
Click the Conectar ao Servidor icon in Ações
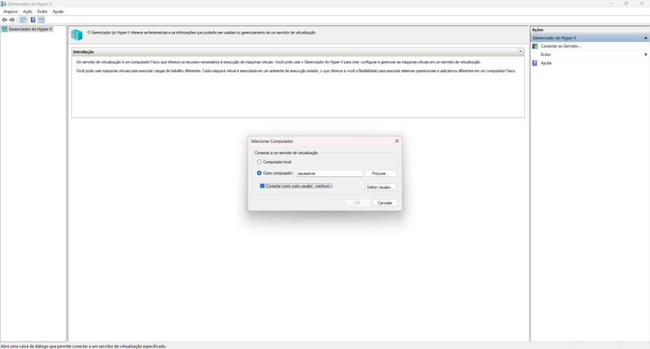coord(535,46)
